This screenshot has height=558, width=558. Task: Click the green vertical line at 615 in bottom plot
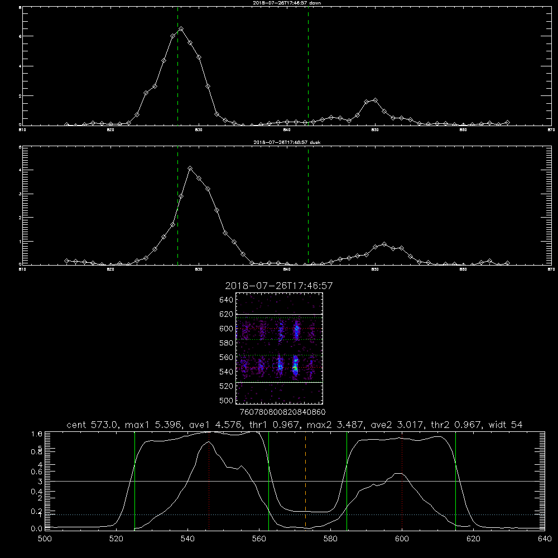coord(455,480)
